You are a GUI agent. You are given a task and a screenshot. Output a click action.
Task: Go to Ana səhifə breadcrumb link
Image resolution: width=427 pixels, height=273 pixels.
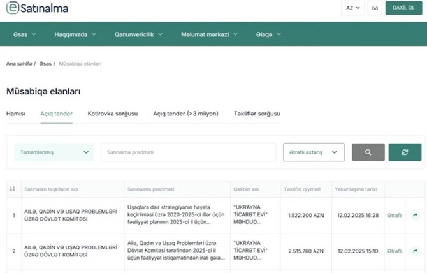(x=19, y=64)
